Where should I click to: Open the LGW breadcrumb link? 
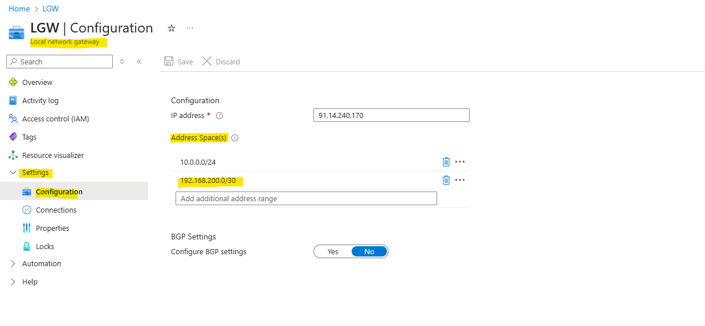click(x=51, y=9)
